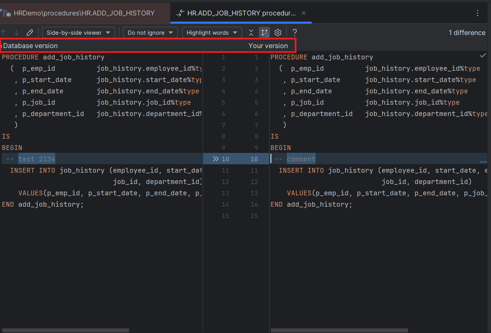Toggle synchronized scrolling in the toolbar

tap(264, 32)
